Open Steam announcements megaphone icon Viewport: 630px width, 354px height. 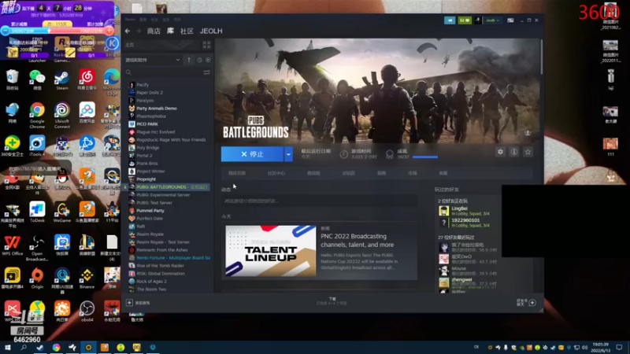(x=450, y=20)
